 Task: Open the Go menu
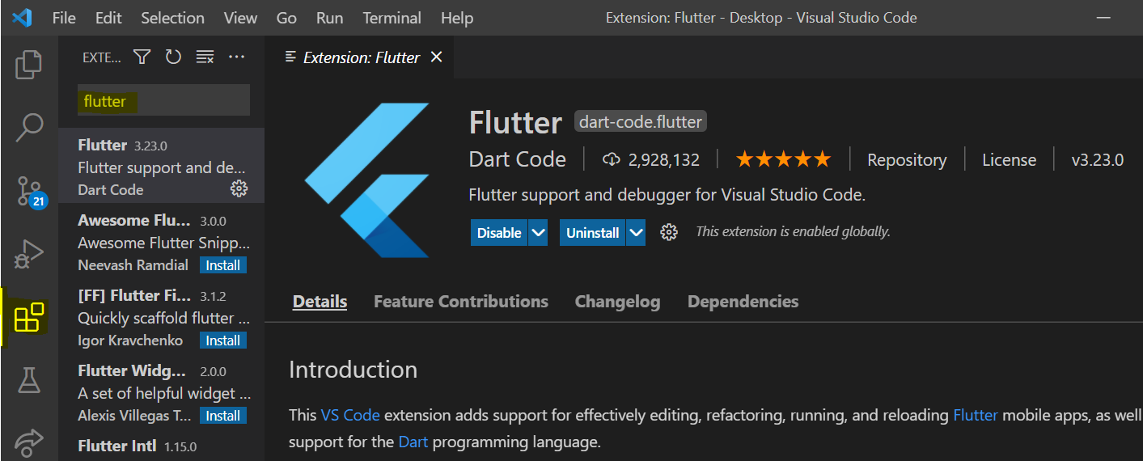coord(286,18)
